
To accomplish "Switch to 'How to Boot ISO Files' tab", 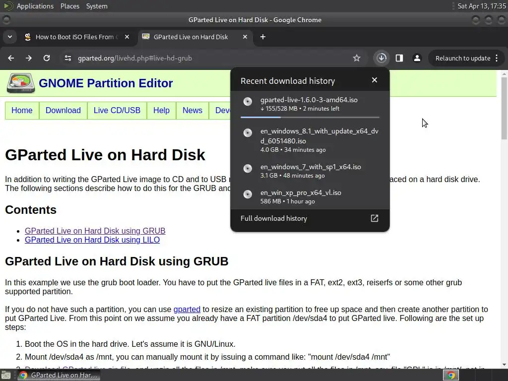I will [x=77, y=37].
